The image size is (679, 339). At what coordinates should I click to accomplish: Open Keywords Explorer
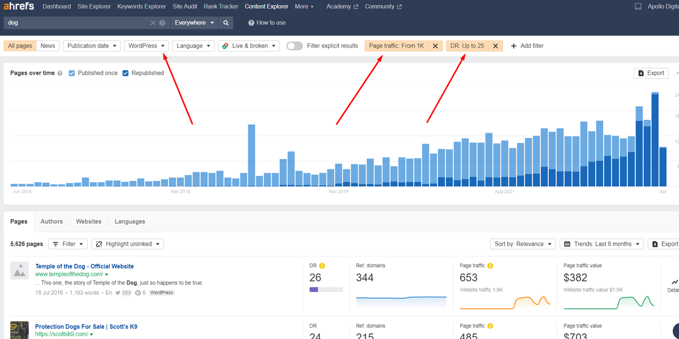click(141, 7)
